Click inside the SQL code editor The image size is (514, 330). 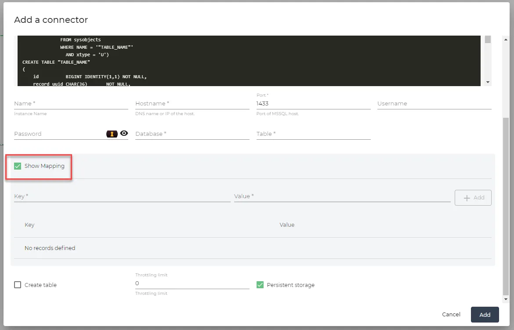(x=249, y=61)
